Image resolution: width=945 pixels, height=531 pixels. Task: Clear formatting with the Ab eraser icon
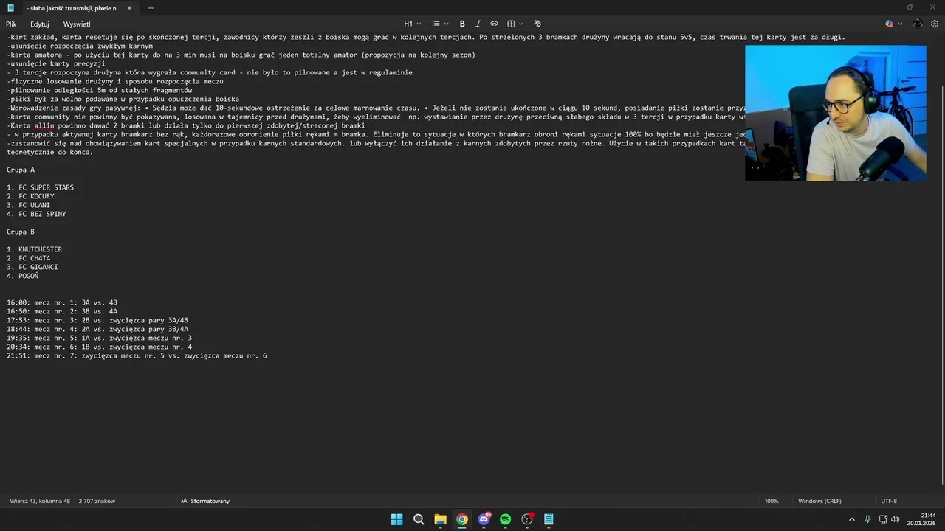[x=537, y=24]
